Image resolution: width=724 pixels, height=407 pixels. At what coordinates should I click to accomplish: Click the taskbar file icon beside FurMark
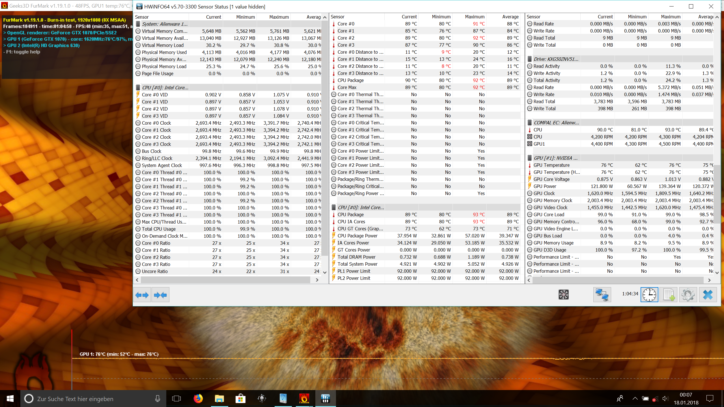point(283,399)
